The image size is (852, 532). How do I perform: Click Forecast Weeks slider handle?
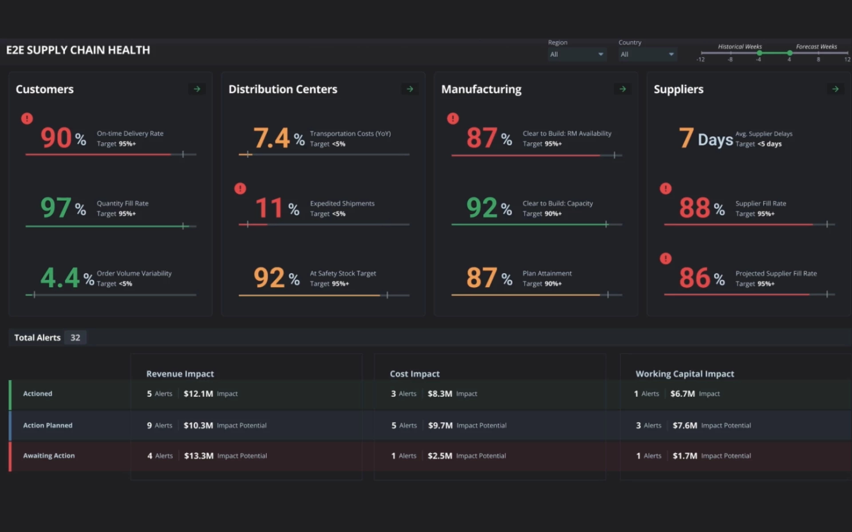point(790,53)
